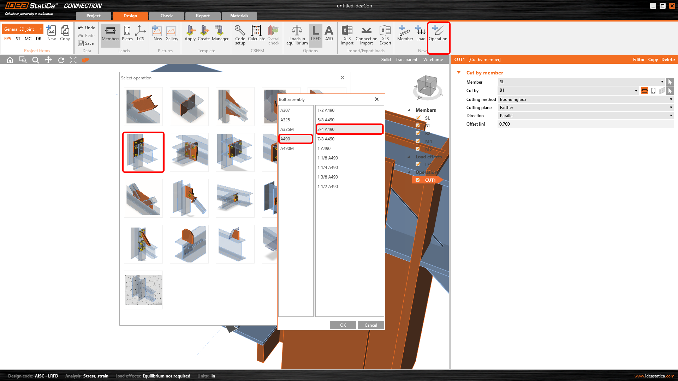Screen dimensions: 678x381
Task: Collapse the Cut by member section
Action: coord(459,73)
